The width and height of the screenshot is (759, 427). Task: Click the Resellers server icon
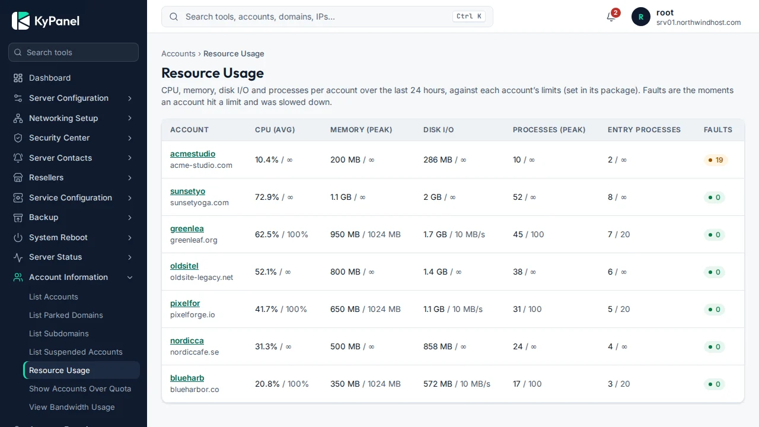click(18, 177)
